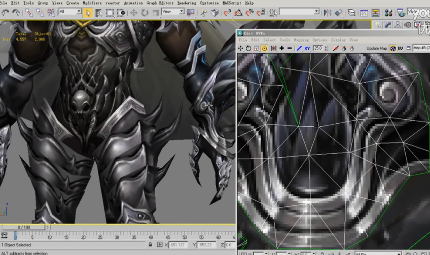Activate Bind to Space Warp tool
The height and width of the screenshot is (255, 430).
[x=51, y=13]
